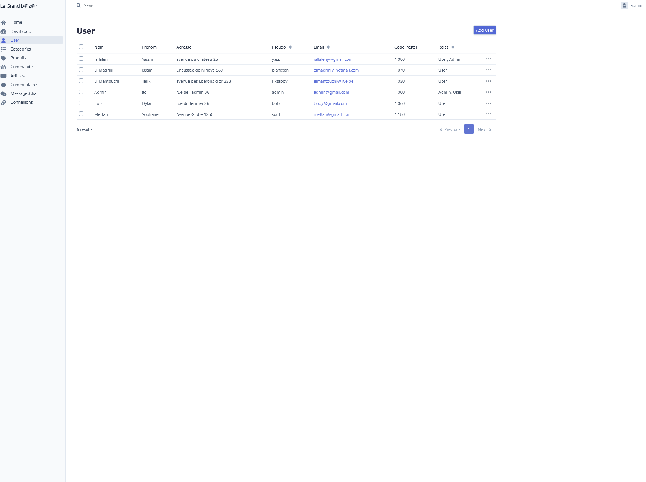Click the Commentaires speech bubble icon
646x482 pixels.
(x=3, y=85)
